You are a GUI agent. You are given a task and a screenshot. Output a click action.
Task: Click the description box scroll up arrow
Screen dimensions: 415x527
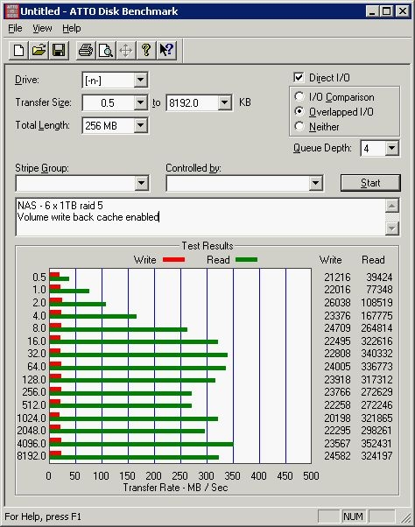pyautogui.click(x=392, y=206)
